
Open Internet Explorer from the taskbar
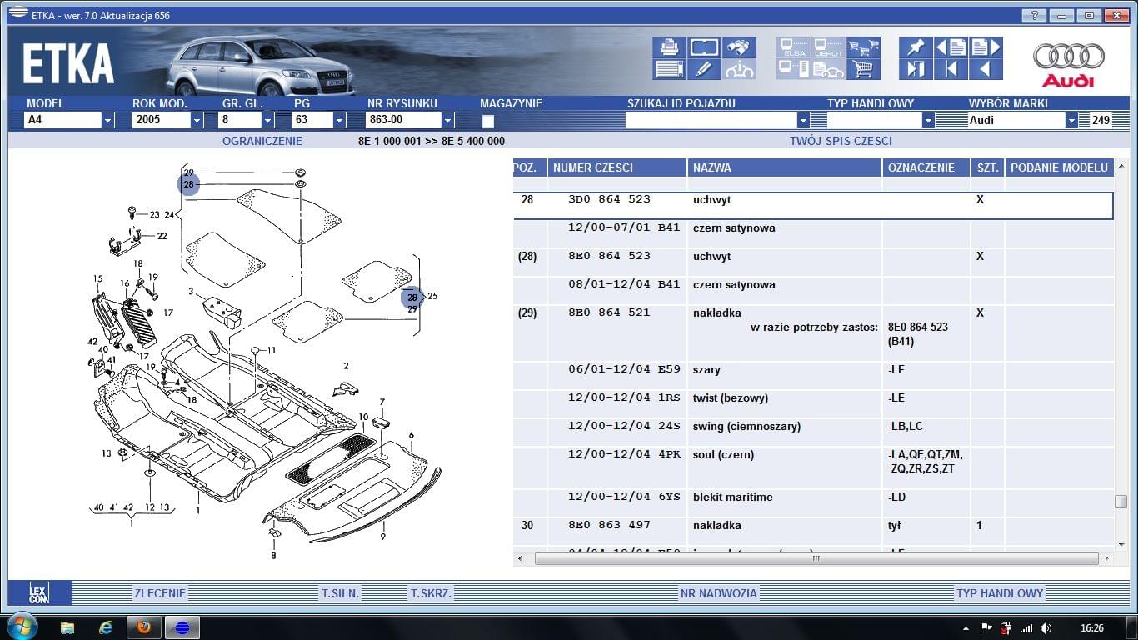pos(106,627)
